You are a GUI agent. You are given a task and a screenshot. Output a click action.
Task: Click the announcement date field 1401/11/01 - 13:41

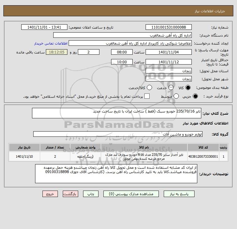tap(44, 27)
